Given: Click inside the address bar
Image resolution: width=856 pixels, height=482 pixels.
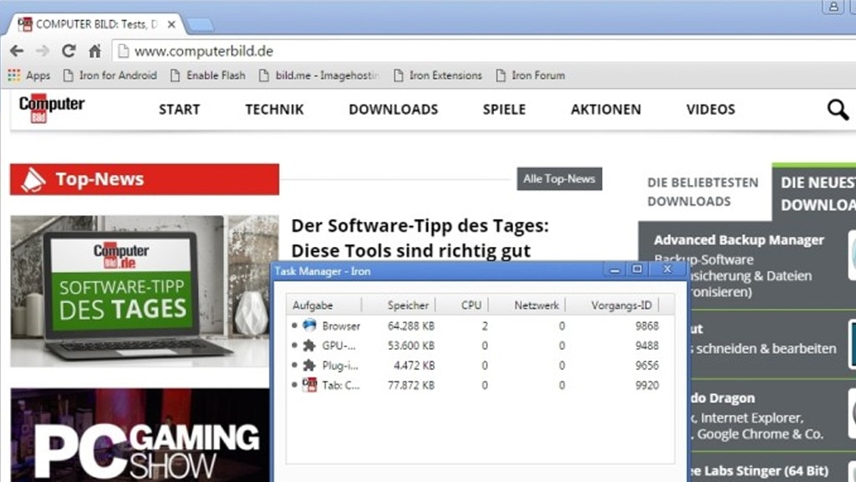Looking at the screenshot, I should click(x=251, y=51).
